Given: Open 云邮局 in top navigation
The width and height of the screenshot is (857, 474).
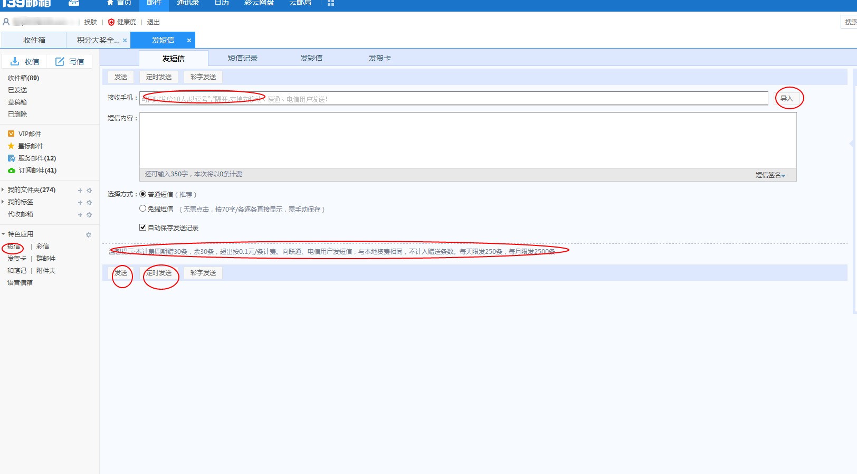Looking at the screenshot, I should (300, 3).
